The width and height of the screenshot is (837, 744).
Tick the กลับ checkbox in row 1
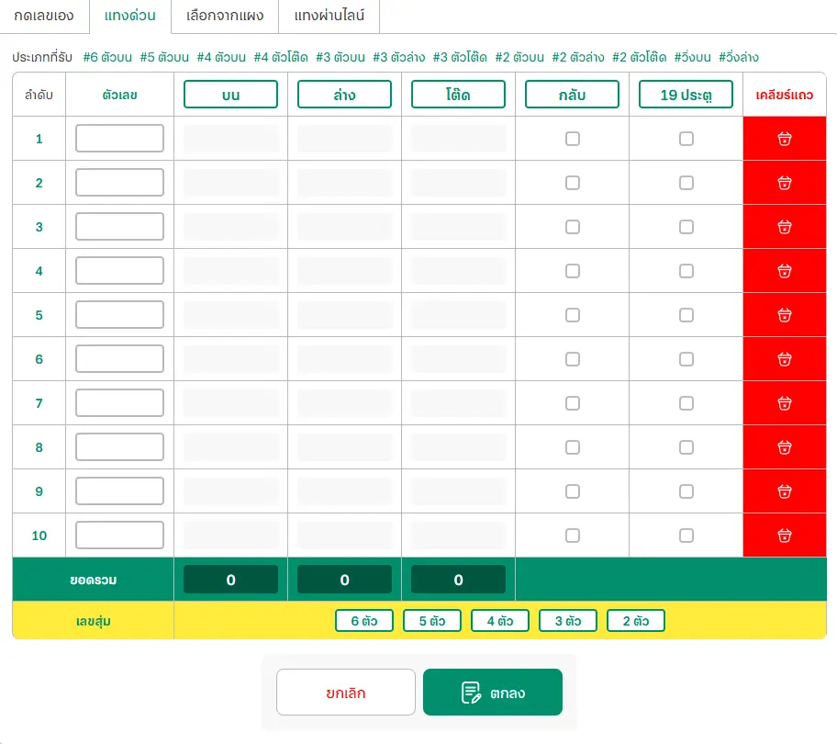click(573, 139)
